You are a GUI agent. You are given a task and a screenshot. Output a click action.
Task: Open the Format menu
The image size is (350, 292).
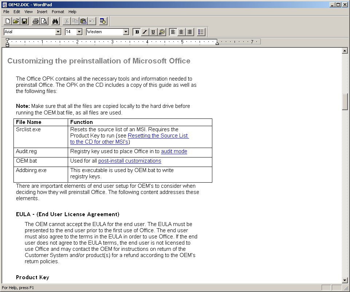[x=58, y=12]
